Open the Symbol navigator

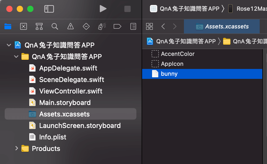pos(39,26)
